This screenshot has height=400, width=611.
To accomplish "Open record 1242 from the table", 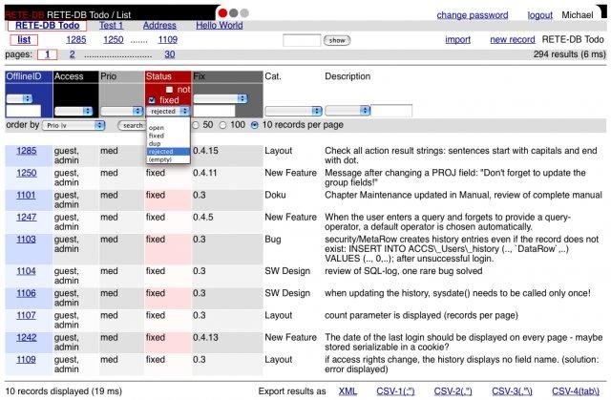I will point(27,338).
